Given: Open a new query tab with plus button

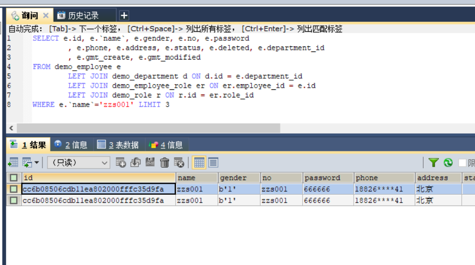Looking at the screenshot, I should pos(124,16).
